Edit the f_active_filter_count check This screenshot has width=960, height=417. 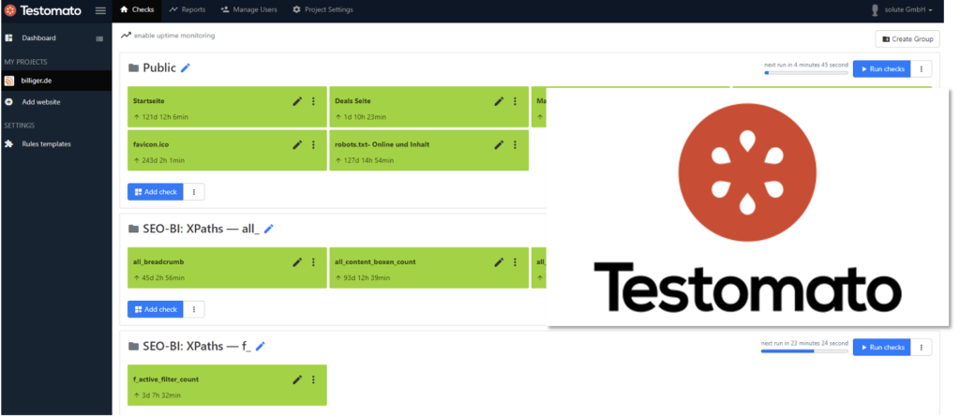pos(297,380)
